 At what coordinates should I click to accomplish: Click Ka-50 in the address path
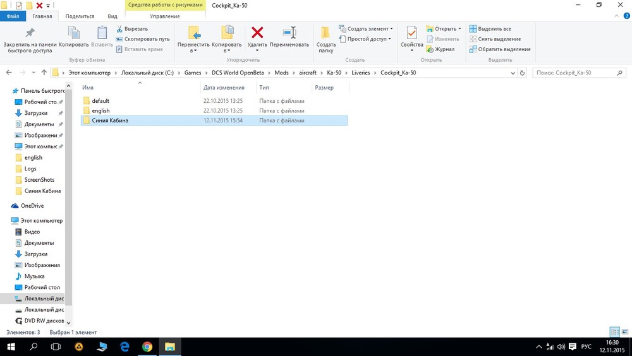tap(334, 73)
